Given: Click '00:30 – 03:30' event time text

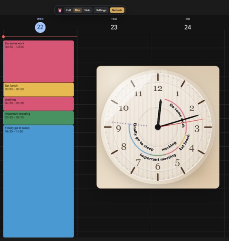Looking at the screenshot, I should [15, 47].
